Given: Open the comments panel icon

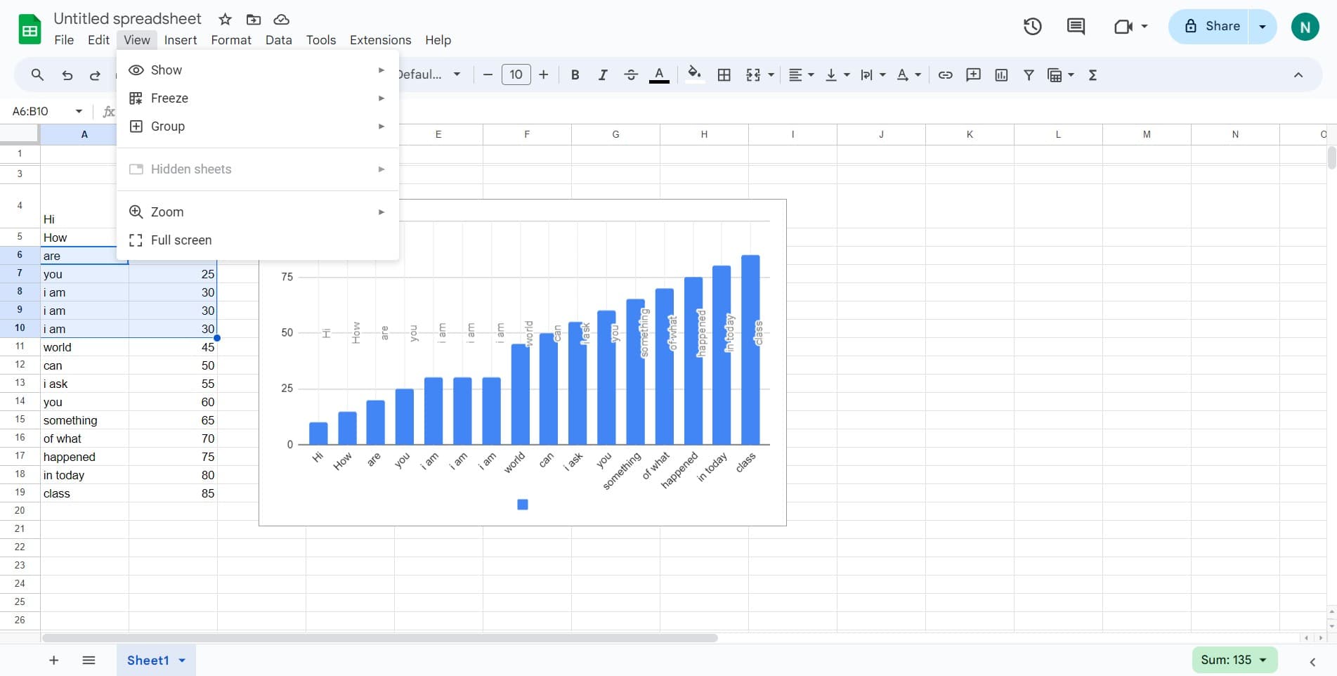Looking at the screenshot, I should (x=1076, y=27).
